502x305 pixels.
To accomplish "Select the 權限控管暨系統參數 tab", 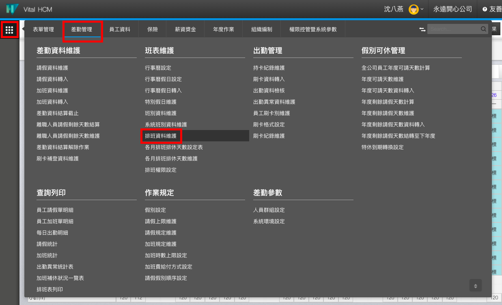I will click(313, 29).
